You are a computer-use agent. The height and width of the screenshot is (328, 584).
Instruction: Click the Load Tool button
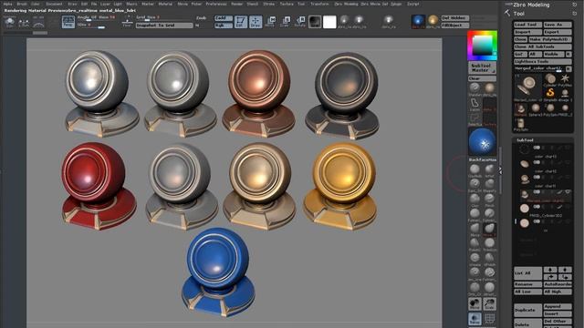click(527, 25)
